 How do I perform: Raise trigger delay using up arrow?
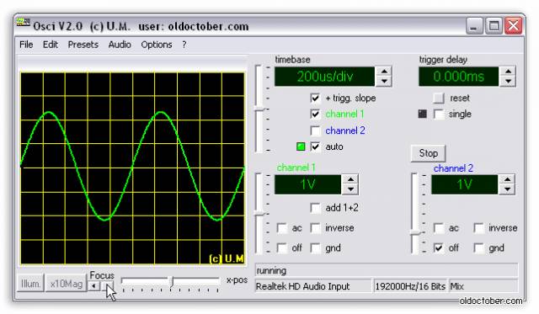[x=508, y=71]
